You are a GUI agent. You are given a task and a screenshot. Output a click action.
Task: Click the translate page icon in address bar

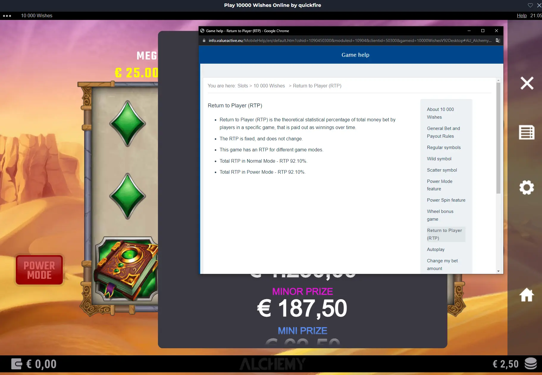pos(498,40)
